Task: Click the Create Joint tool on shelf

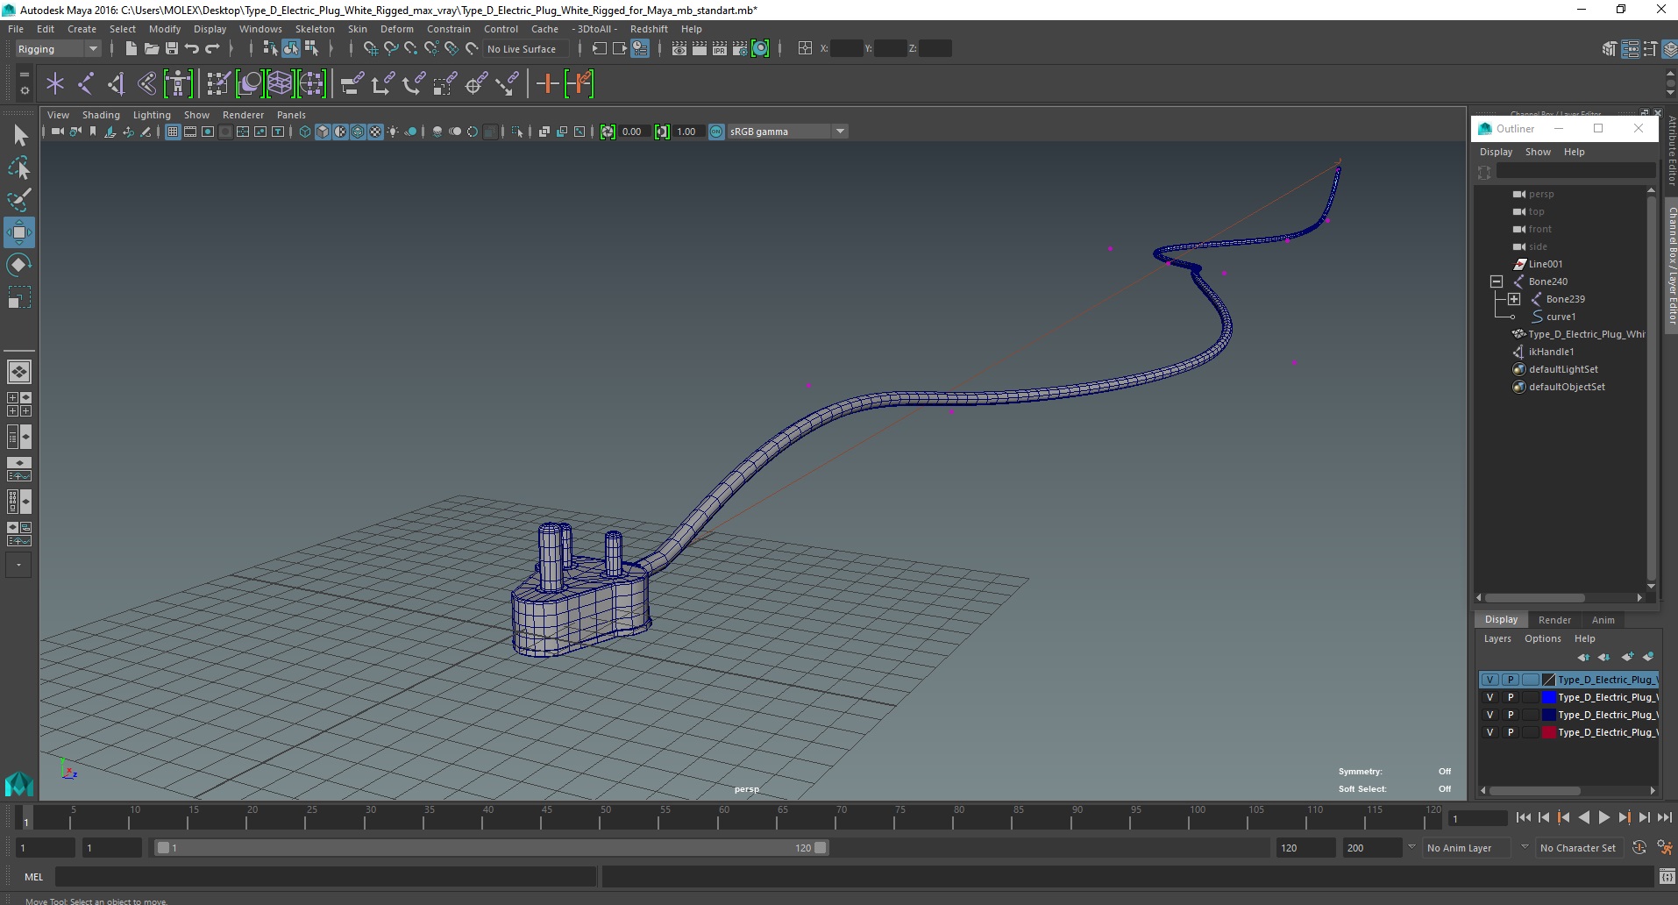Action: point(86,84)
